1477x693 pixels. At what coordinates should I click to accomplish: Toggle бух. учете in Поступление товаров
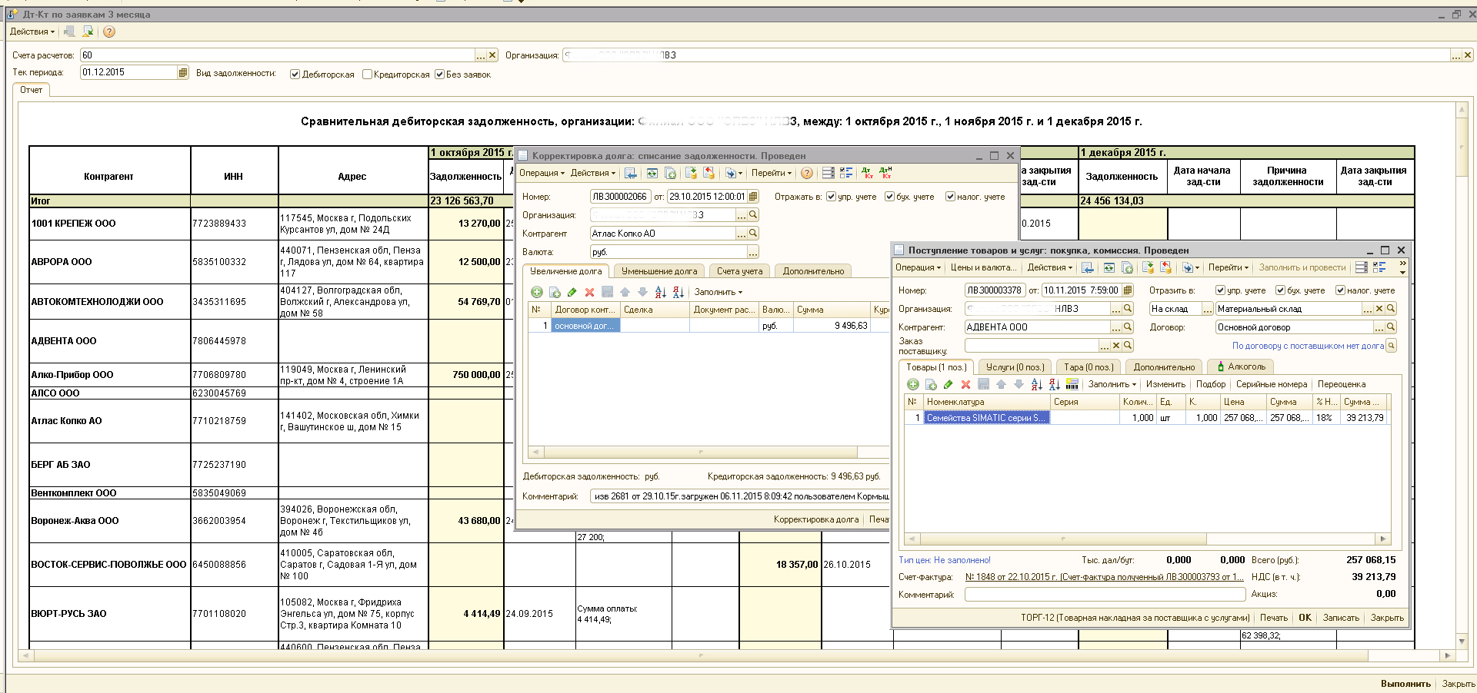tap(1280, 290)
